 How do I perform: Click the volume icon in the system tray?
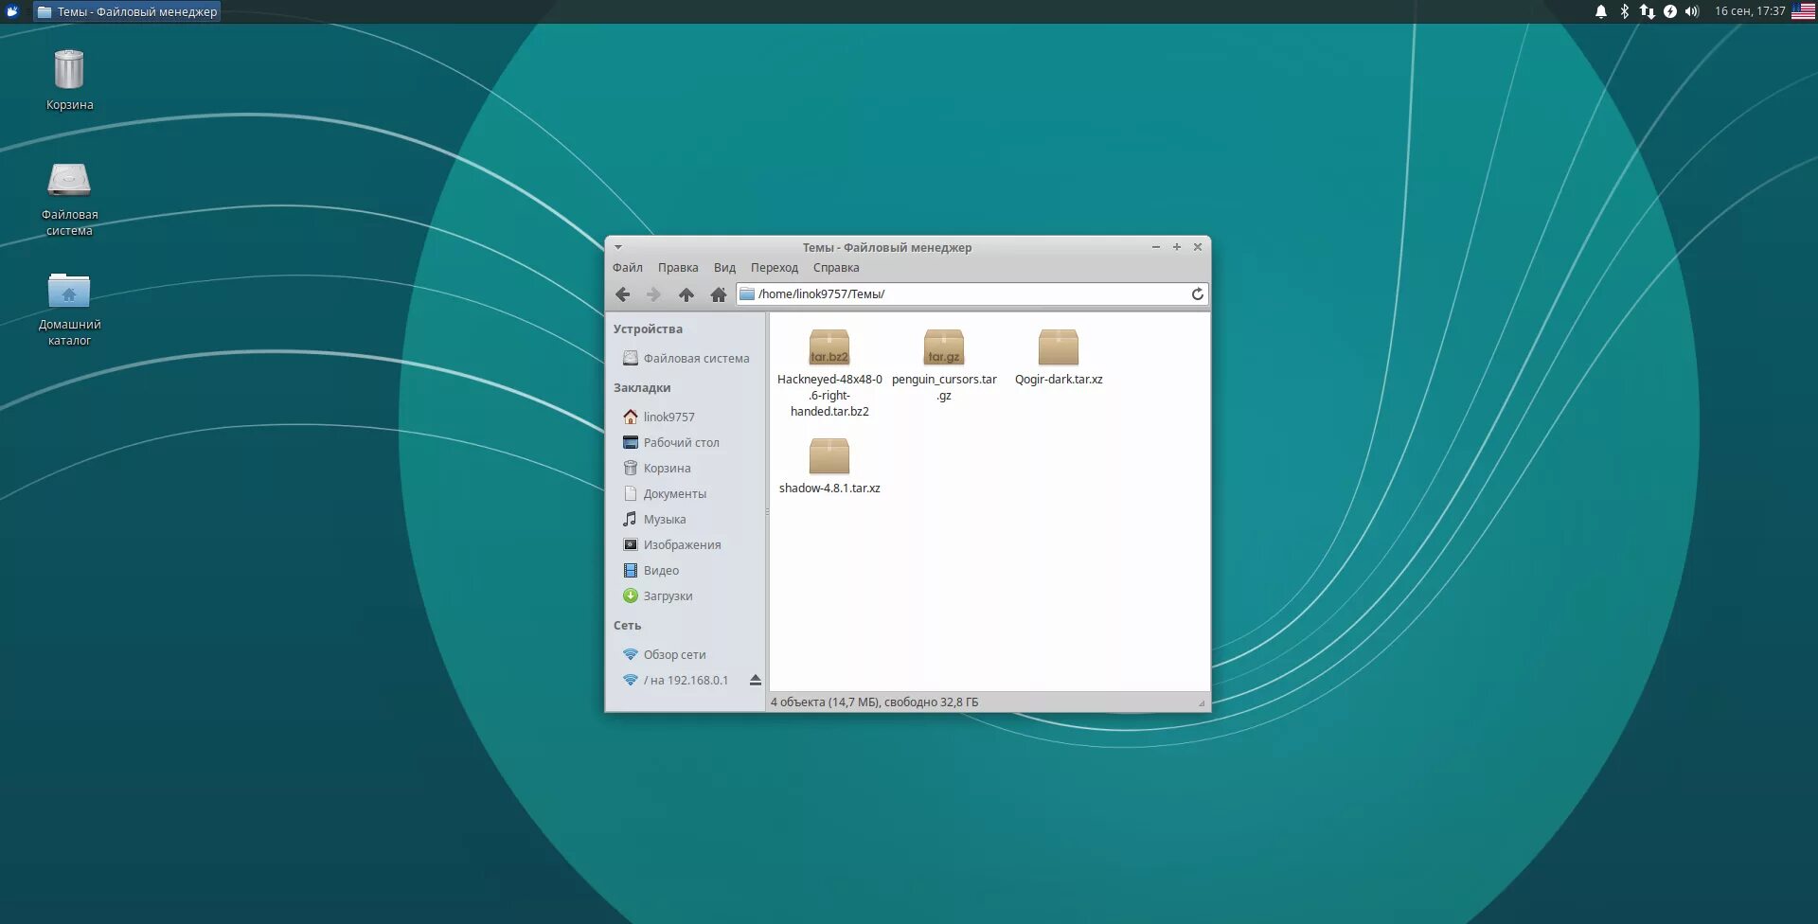coord(1690,11)
